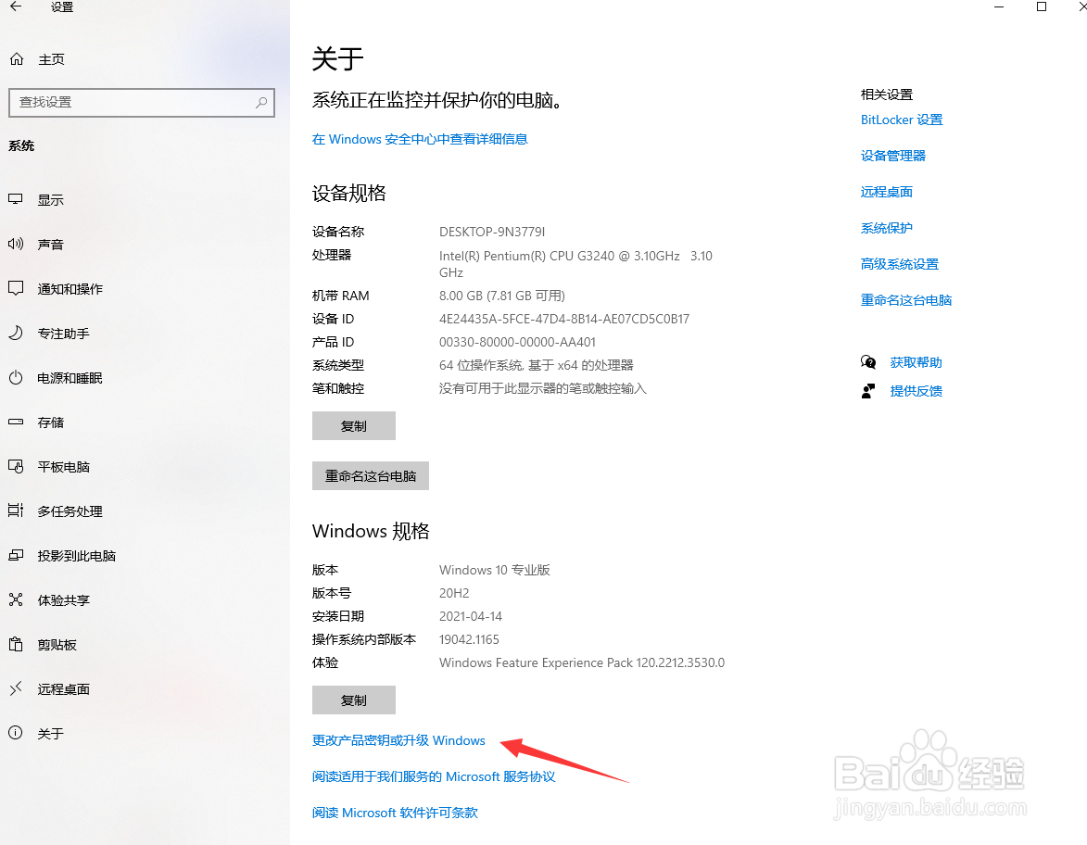The height and width of the screenshot is (845, 1087).
Task: Open 系统保护 link
Action: 886,228
